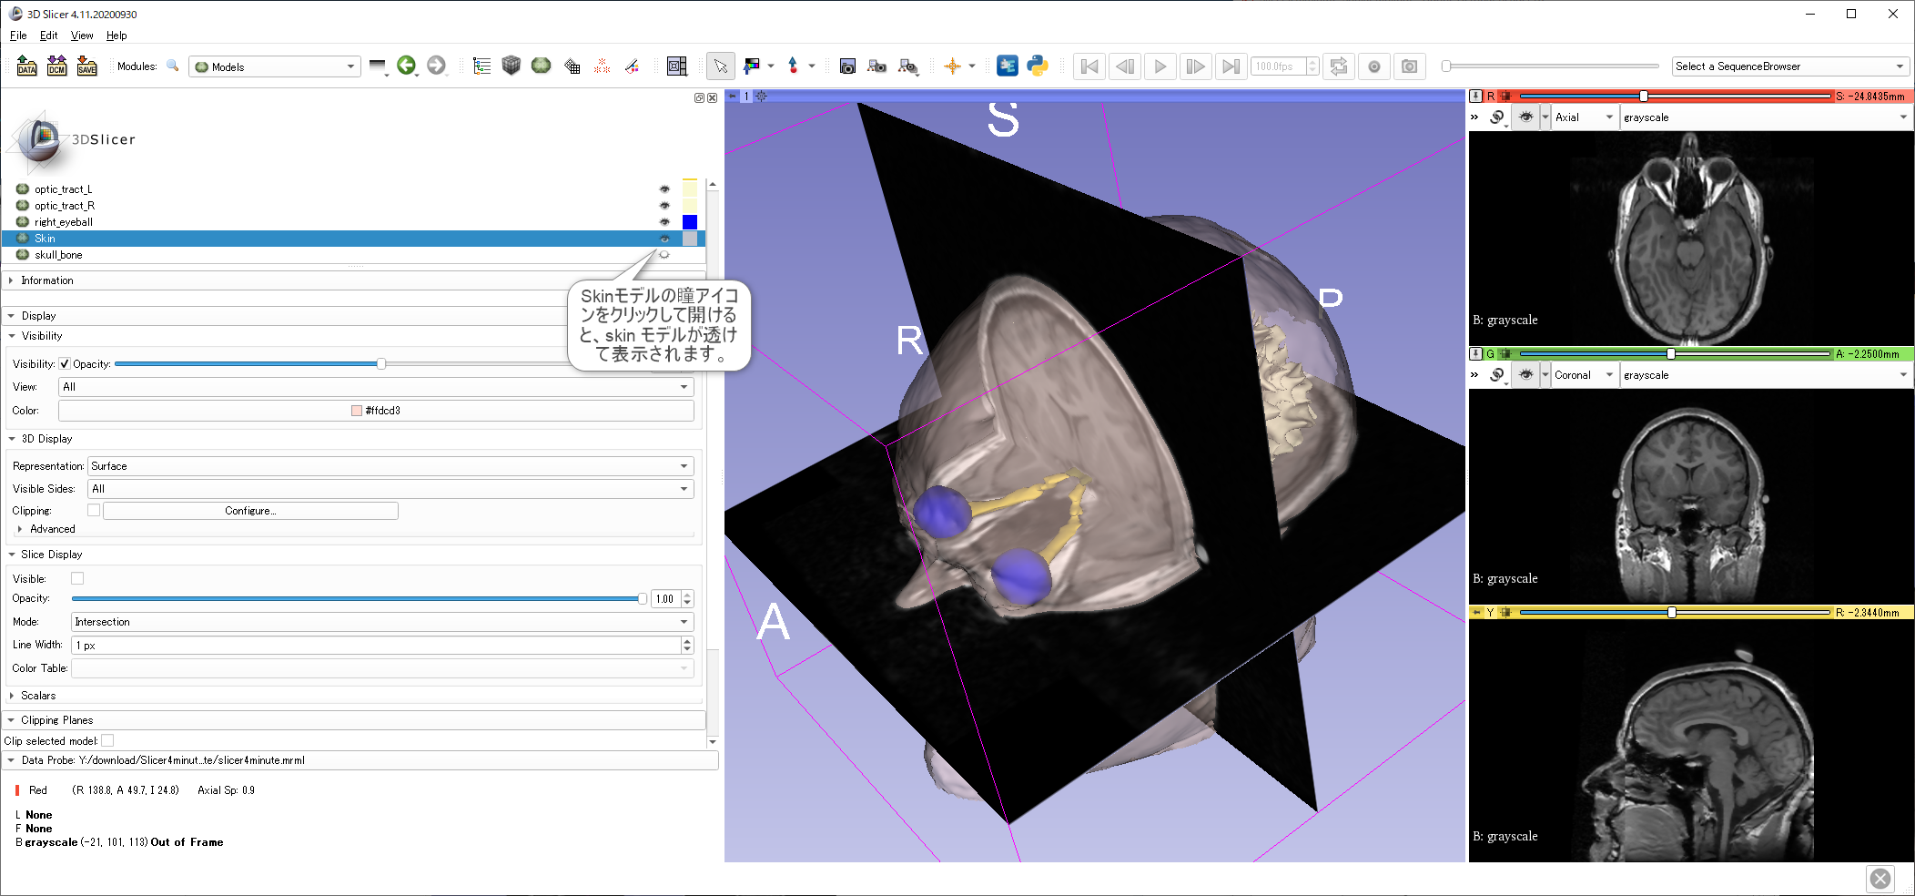
Task: Click the blue color swatch of right_eyeball
Action: pyautogui.click(x=690, y=222)
